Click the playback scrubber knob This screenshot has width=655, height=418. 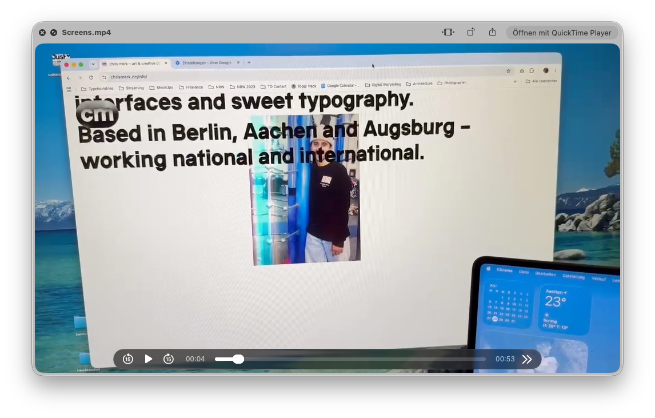(238, 359)
